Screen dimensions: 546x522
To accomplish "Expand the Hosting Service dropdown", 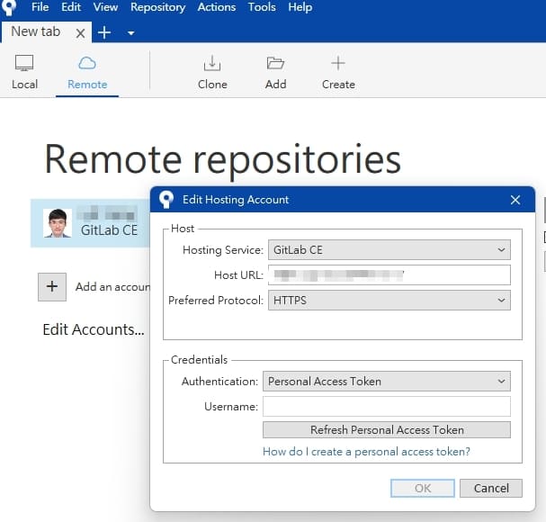I will click(389, 250).
